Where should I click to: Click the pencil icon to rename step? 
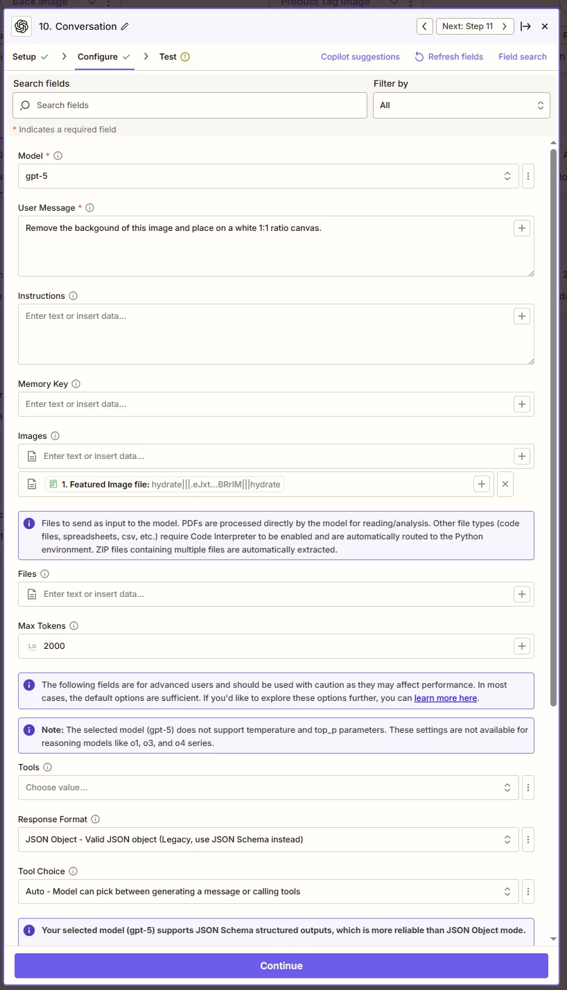click(125, 26)
